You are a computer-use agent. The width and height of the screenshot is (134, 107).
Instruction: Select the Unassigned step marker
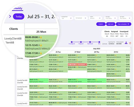[x=72, y=42]
